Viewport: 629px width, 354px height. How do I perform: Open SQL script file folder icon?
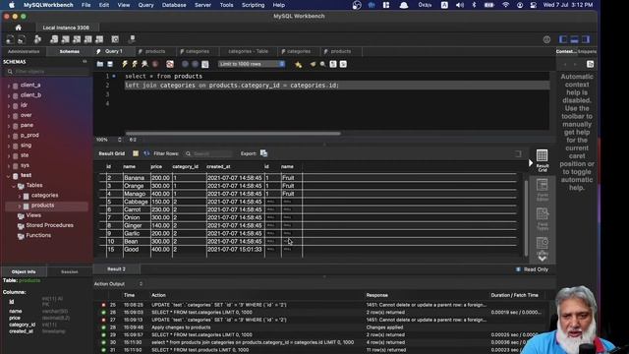pyautogui.click(x=100, y=64)
